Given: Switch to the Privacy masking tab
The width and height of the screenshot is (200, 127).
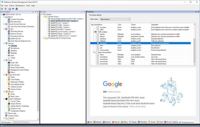Looking at the screenshot, I should click(171, 122).
